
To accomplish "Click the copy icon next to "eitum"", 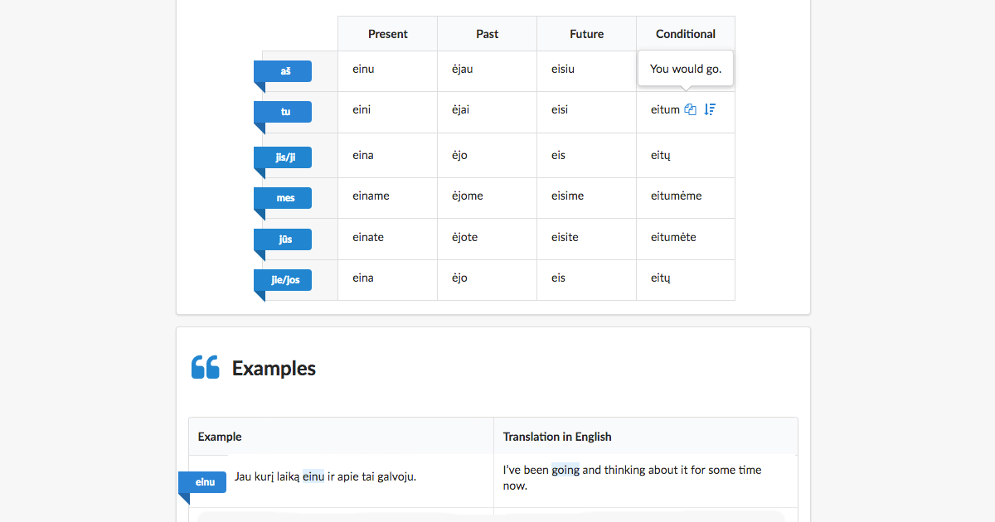I will (x=691, y=109).
